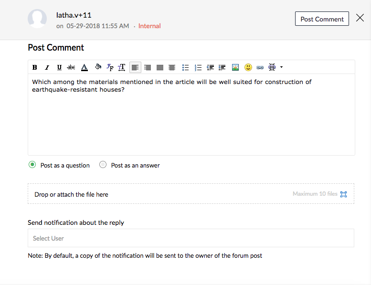
Task: Change the font family
Action: [110, 67]
